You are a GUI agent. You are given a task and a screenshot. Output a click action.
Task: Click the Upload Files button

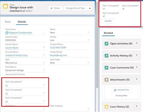pyautogui.click(x=121, y=90)
